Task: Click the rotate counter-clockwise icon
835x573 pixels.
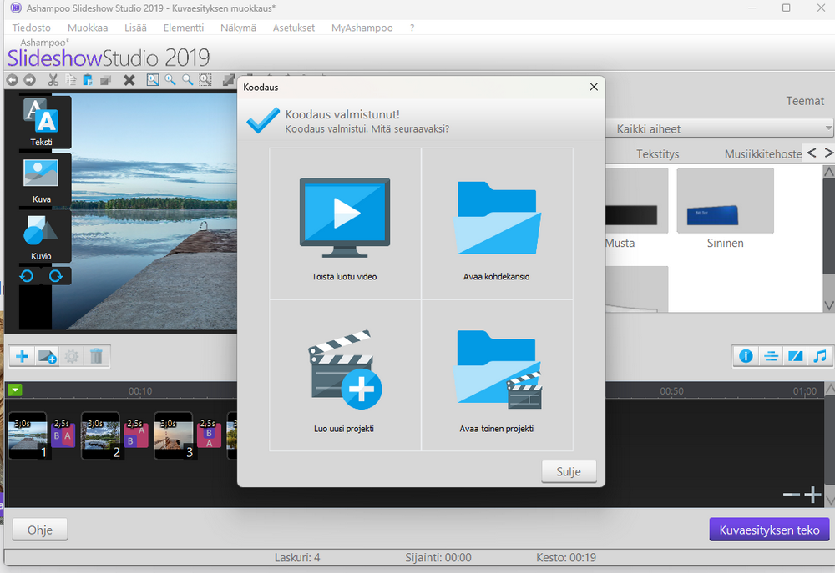Action: pyautogui.click(x=27, y=275)
